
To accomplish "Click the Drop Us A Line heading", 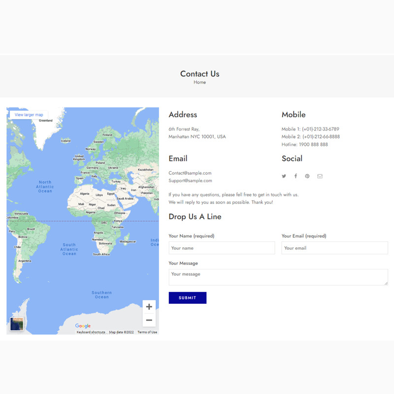I will (195, 217).
